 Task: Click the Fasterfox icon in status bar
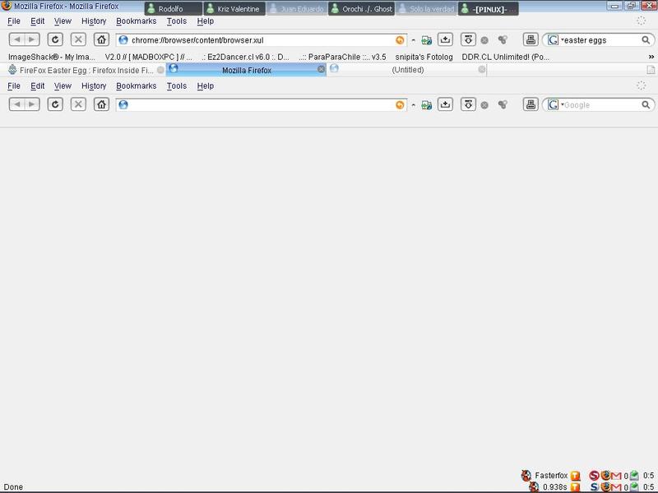(x=526, y=475)
